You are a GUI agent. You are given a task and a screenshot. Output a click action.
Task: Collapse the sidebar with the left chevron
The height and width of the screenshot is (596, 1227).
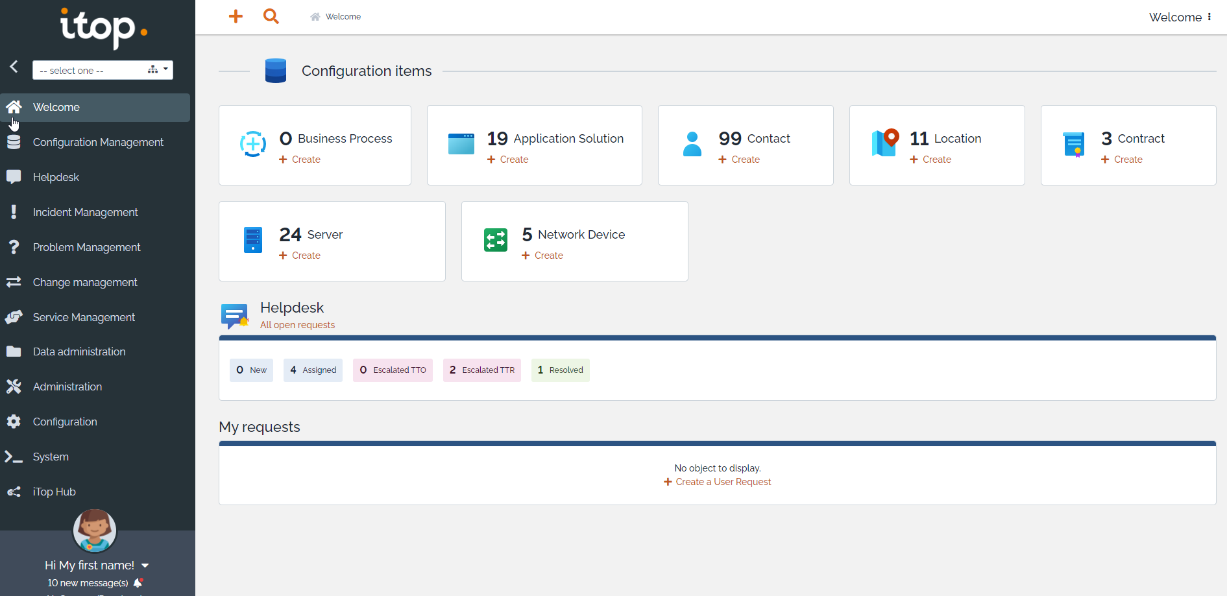click(x=13, y=66)
